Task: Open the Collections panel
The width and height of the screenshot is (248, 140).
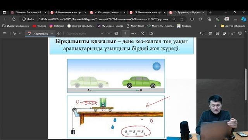Action: point(209,19)
